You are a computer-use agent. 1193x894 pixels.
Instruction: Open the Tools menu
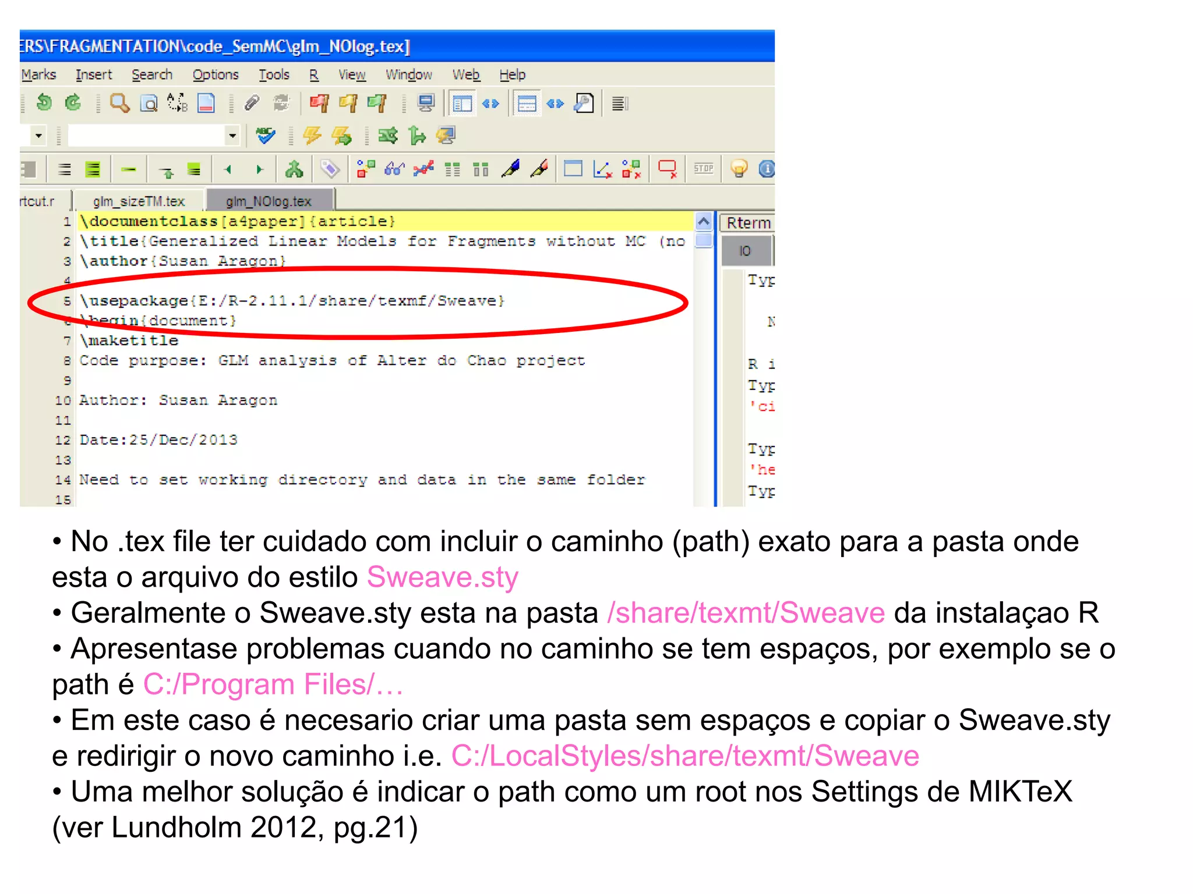coord(274,75)
